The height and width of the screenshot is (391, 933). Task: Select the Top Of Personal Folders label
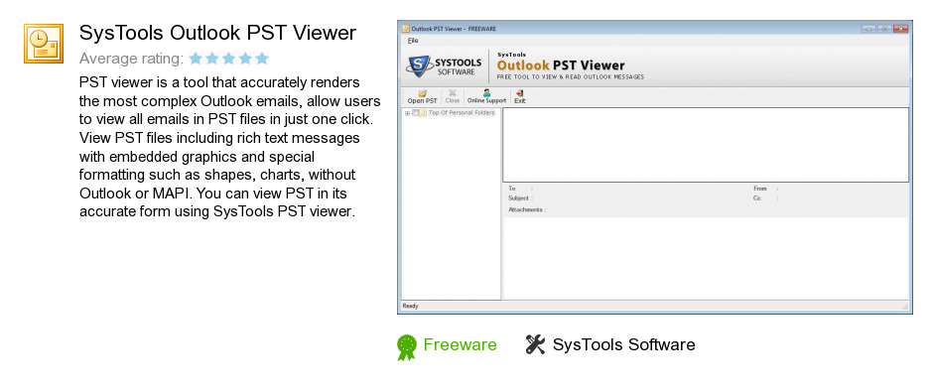[462, 112]
